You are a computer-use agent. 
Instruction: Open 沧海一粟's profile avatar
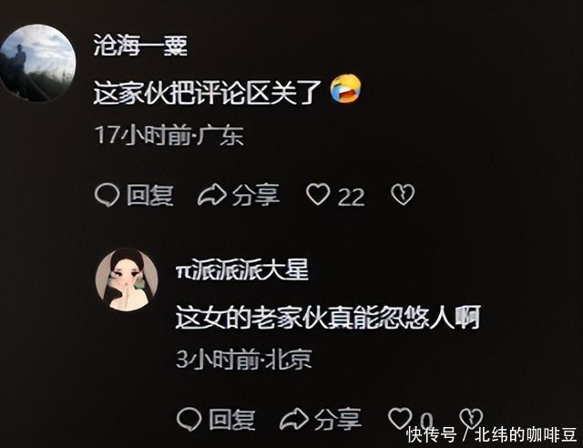[37, 63]
